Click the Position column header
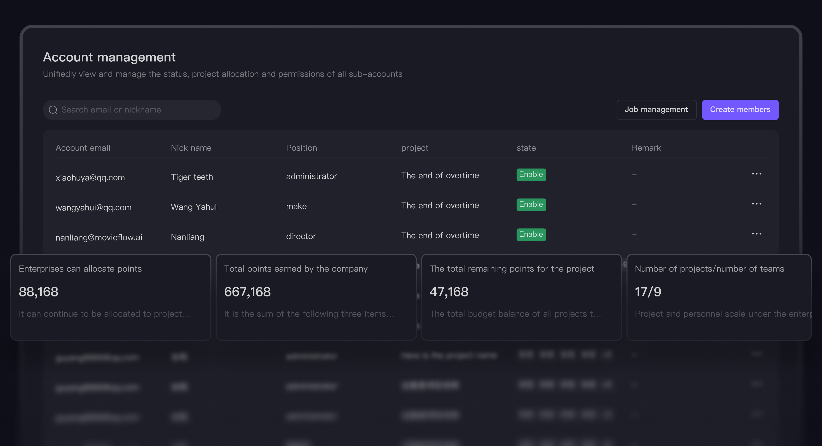 point(301,148)
